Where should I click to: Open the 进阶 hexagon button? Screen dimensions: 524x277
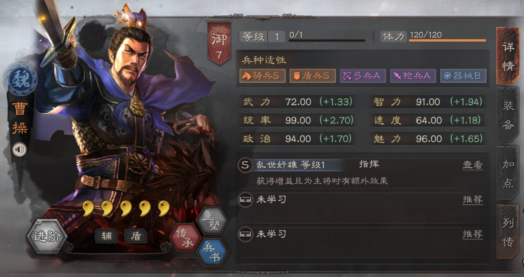point(47,236)
